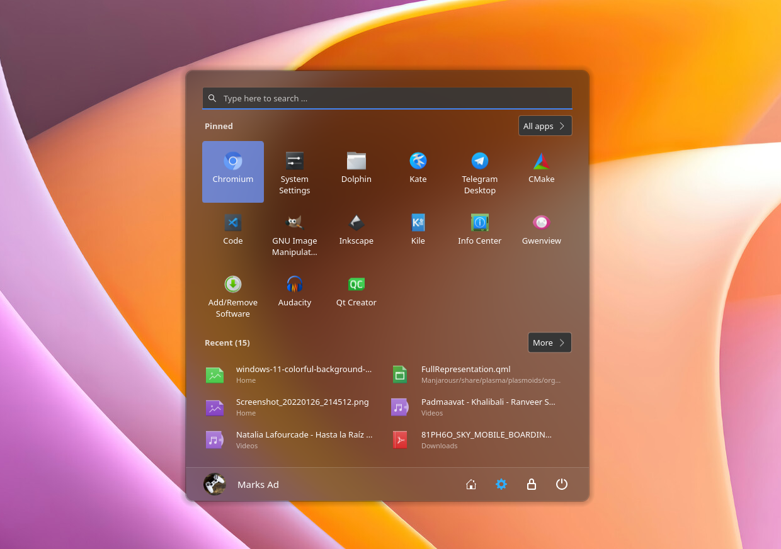Show More recent files
This screenshot has width=781, height=549.
click(550, 342)
